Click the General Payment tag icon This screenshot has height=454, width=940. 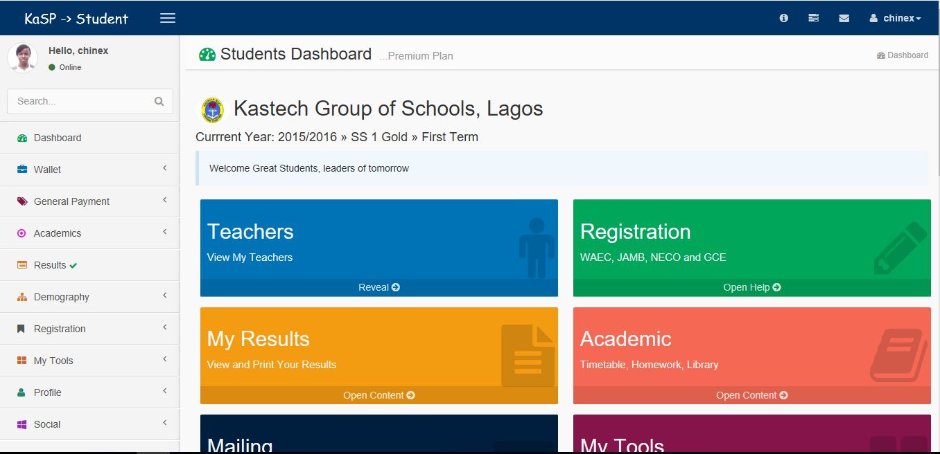21,201
